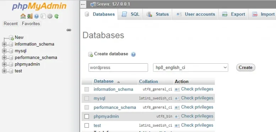Open phpmyadmin in the navigation tree
Screen dimensions: 276x132
(x=27, y=64)
